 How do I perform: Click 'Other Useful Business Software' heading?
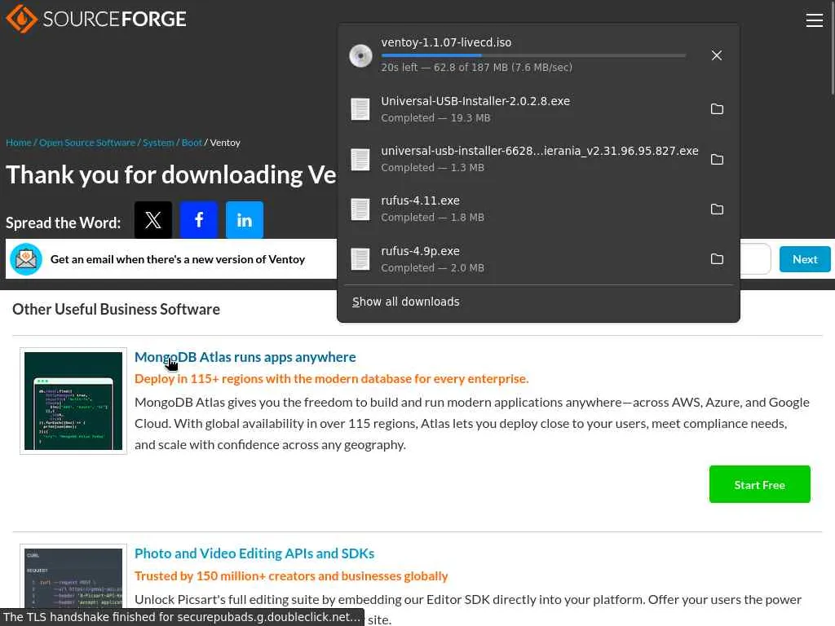pos(116,309)
